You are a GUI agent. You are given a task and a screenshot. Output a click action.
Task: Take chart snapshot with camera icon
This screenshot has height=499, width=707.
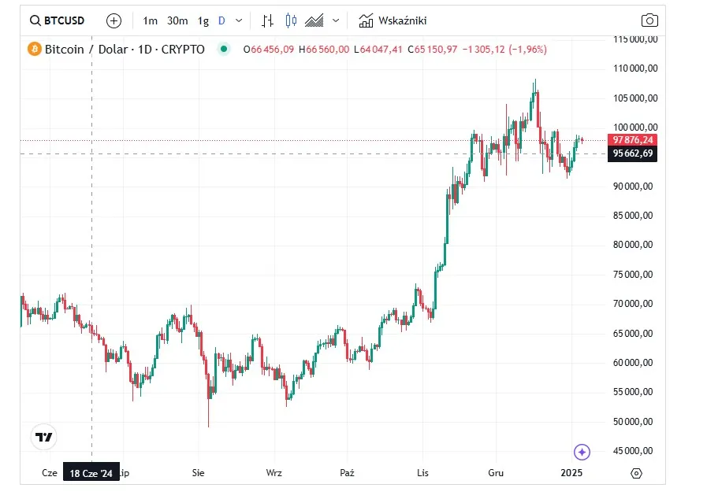(x=649, y=20)
